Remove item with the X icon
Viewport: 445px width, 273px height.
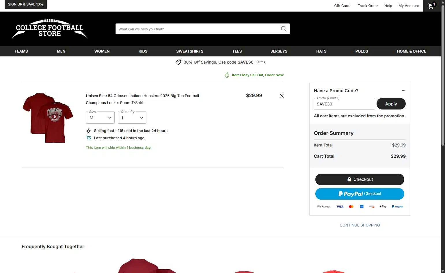282,96
